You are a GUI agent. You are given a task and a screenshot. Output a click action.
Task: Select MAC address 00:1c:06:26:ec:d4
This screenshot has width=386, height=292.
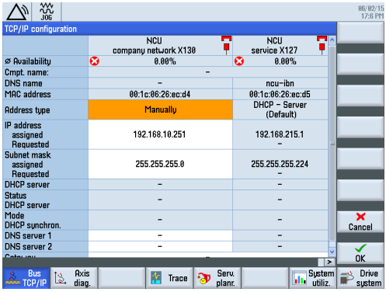coord(160,94)
